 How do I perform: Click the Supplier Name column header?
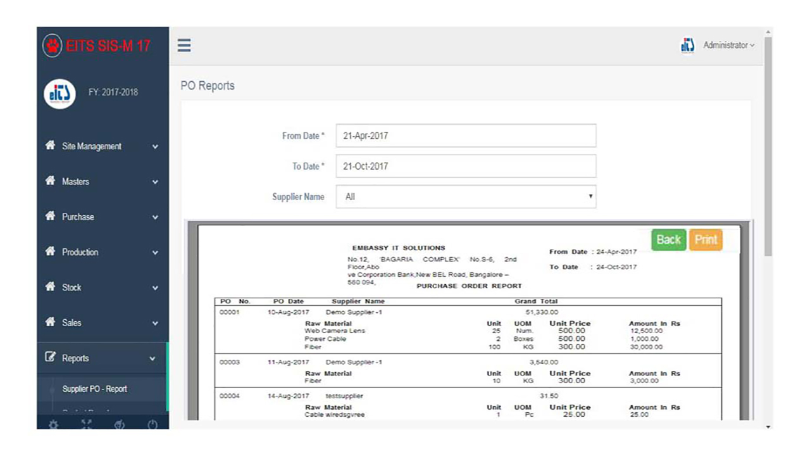coord(358,301)
